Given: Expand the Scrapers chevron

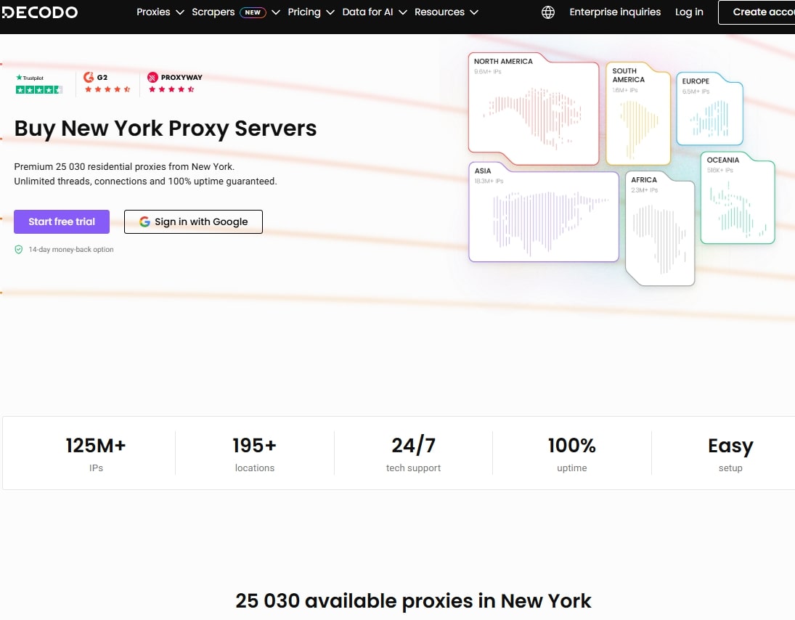Looking at the screenshot, I should coord(275,12).
